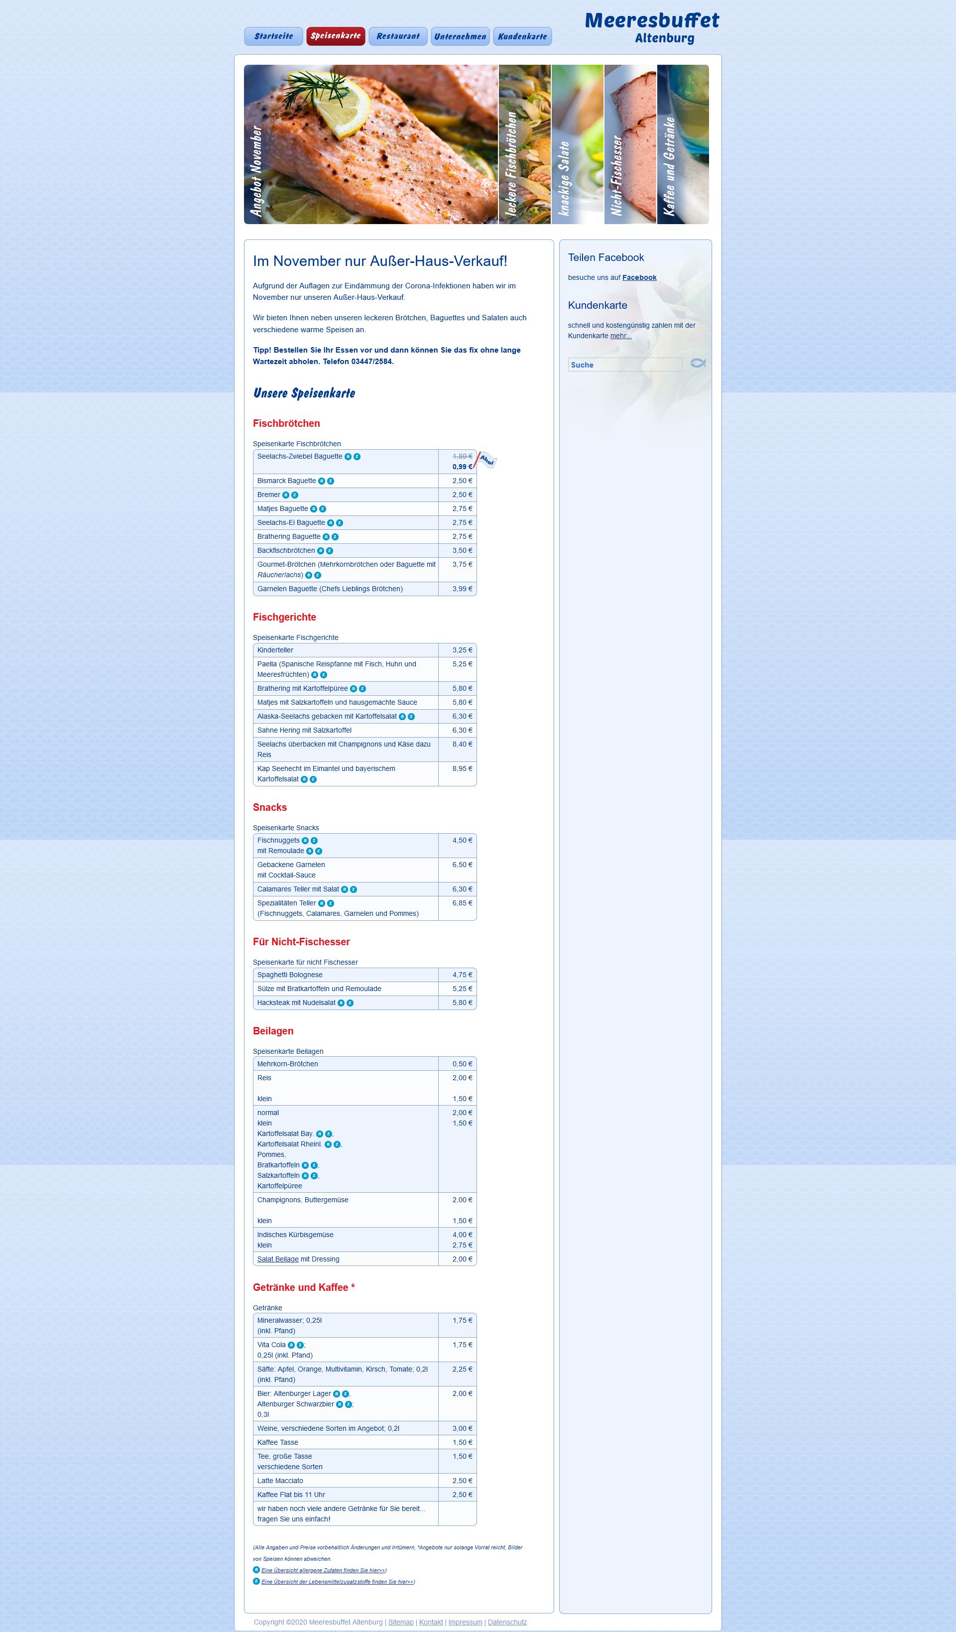The image size is (956, 1632).
Task: Click 'z' icon next to Backfischbrötchen
Action: [330, 550]
